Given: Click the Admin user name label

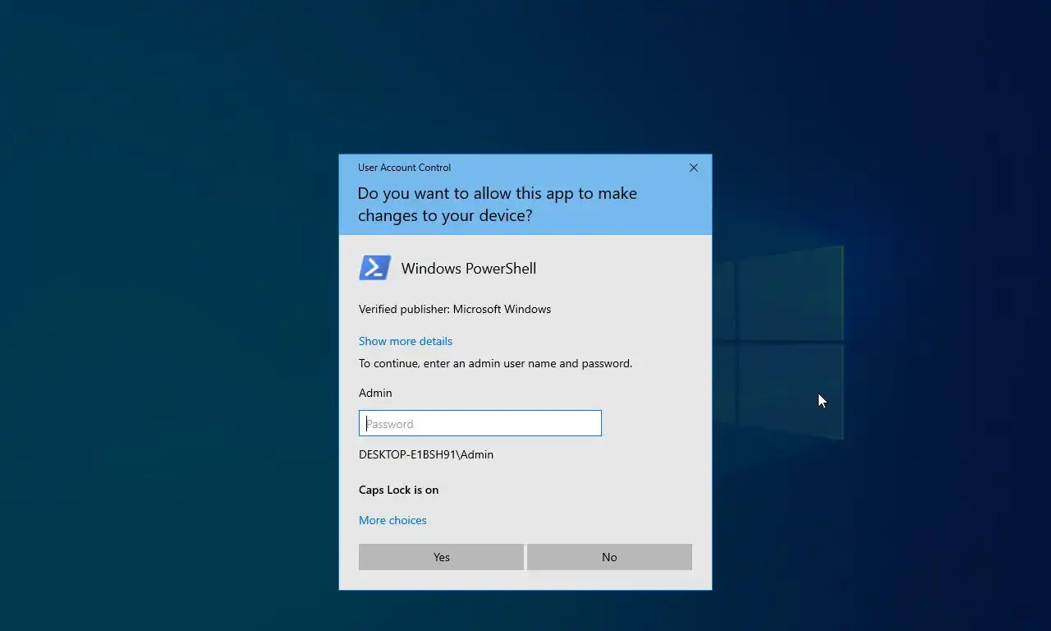Looking at the screenshot, I should tap(375, 393).
